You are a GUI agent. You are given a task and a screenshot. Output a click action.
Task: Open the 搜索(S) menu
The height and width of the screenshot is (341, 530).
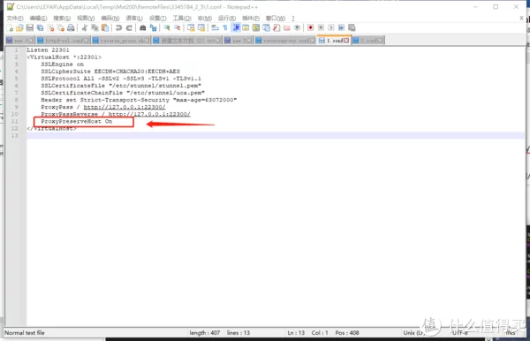pyautogui.click(x=62, y=18)
